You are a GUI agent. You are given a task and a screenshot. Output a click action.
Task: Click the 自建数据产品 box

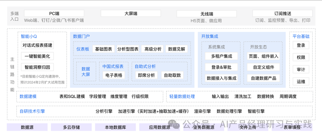pyautogui.click(x=264, y=78)
